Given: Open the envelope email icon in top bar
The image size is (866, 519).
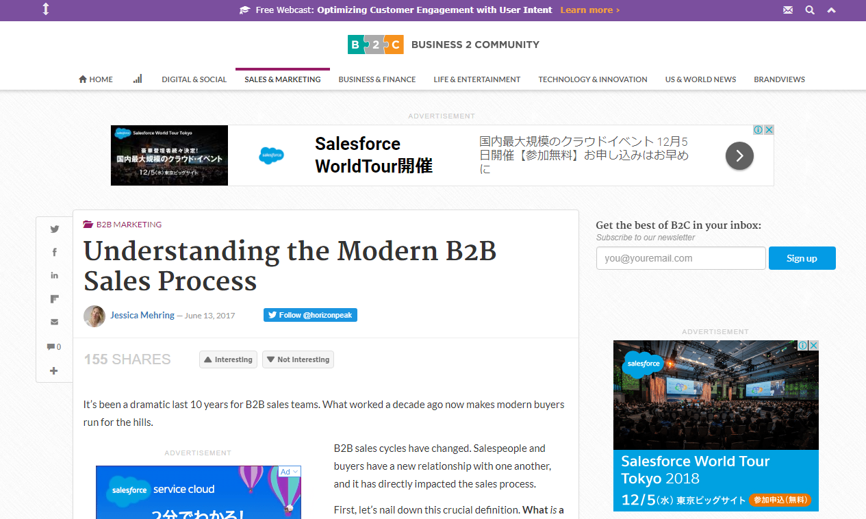Looking at the screenshot, I should click(788, 10).
